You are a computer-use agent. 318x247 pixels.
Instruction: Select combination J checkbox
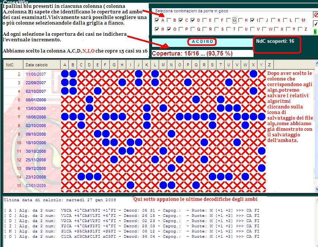coord(261,20)
